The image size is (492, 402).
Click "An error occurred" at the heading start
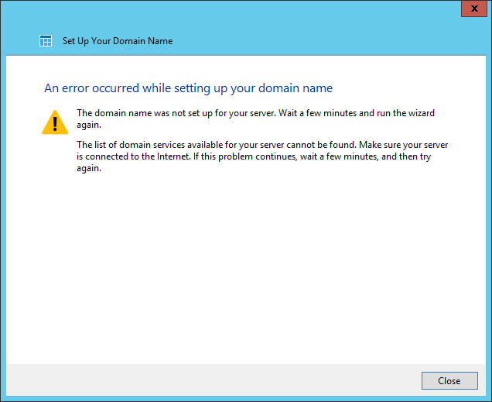tap(86, 88)
